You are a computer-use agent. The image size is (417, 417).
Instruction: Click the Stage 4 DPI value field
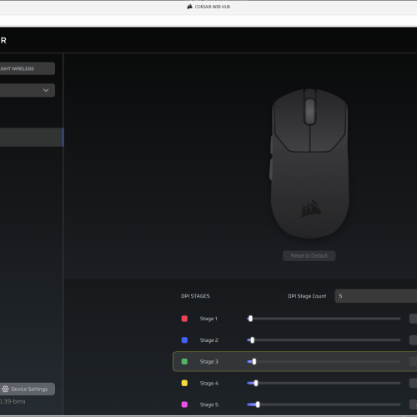[x=413, y=383]
